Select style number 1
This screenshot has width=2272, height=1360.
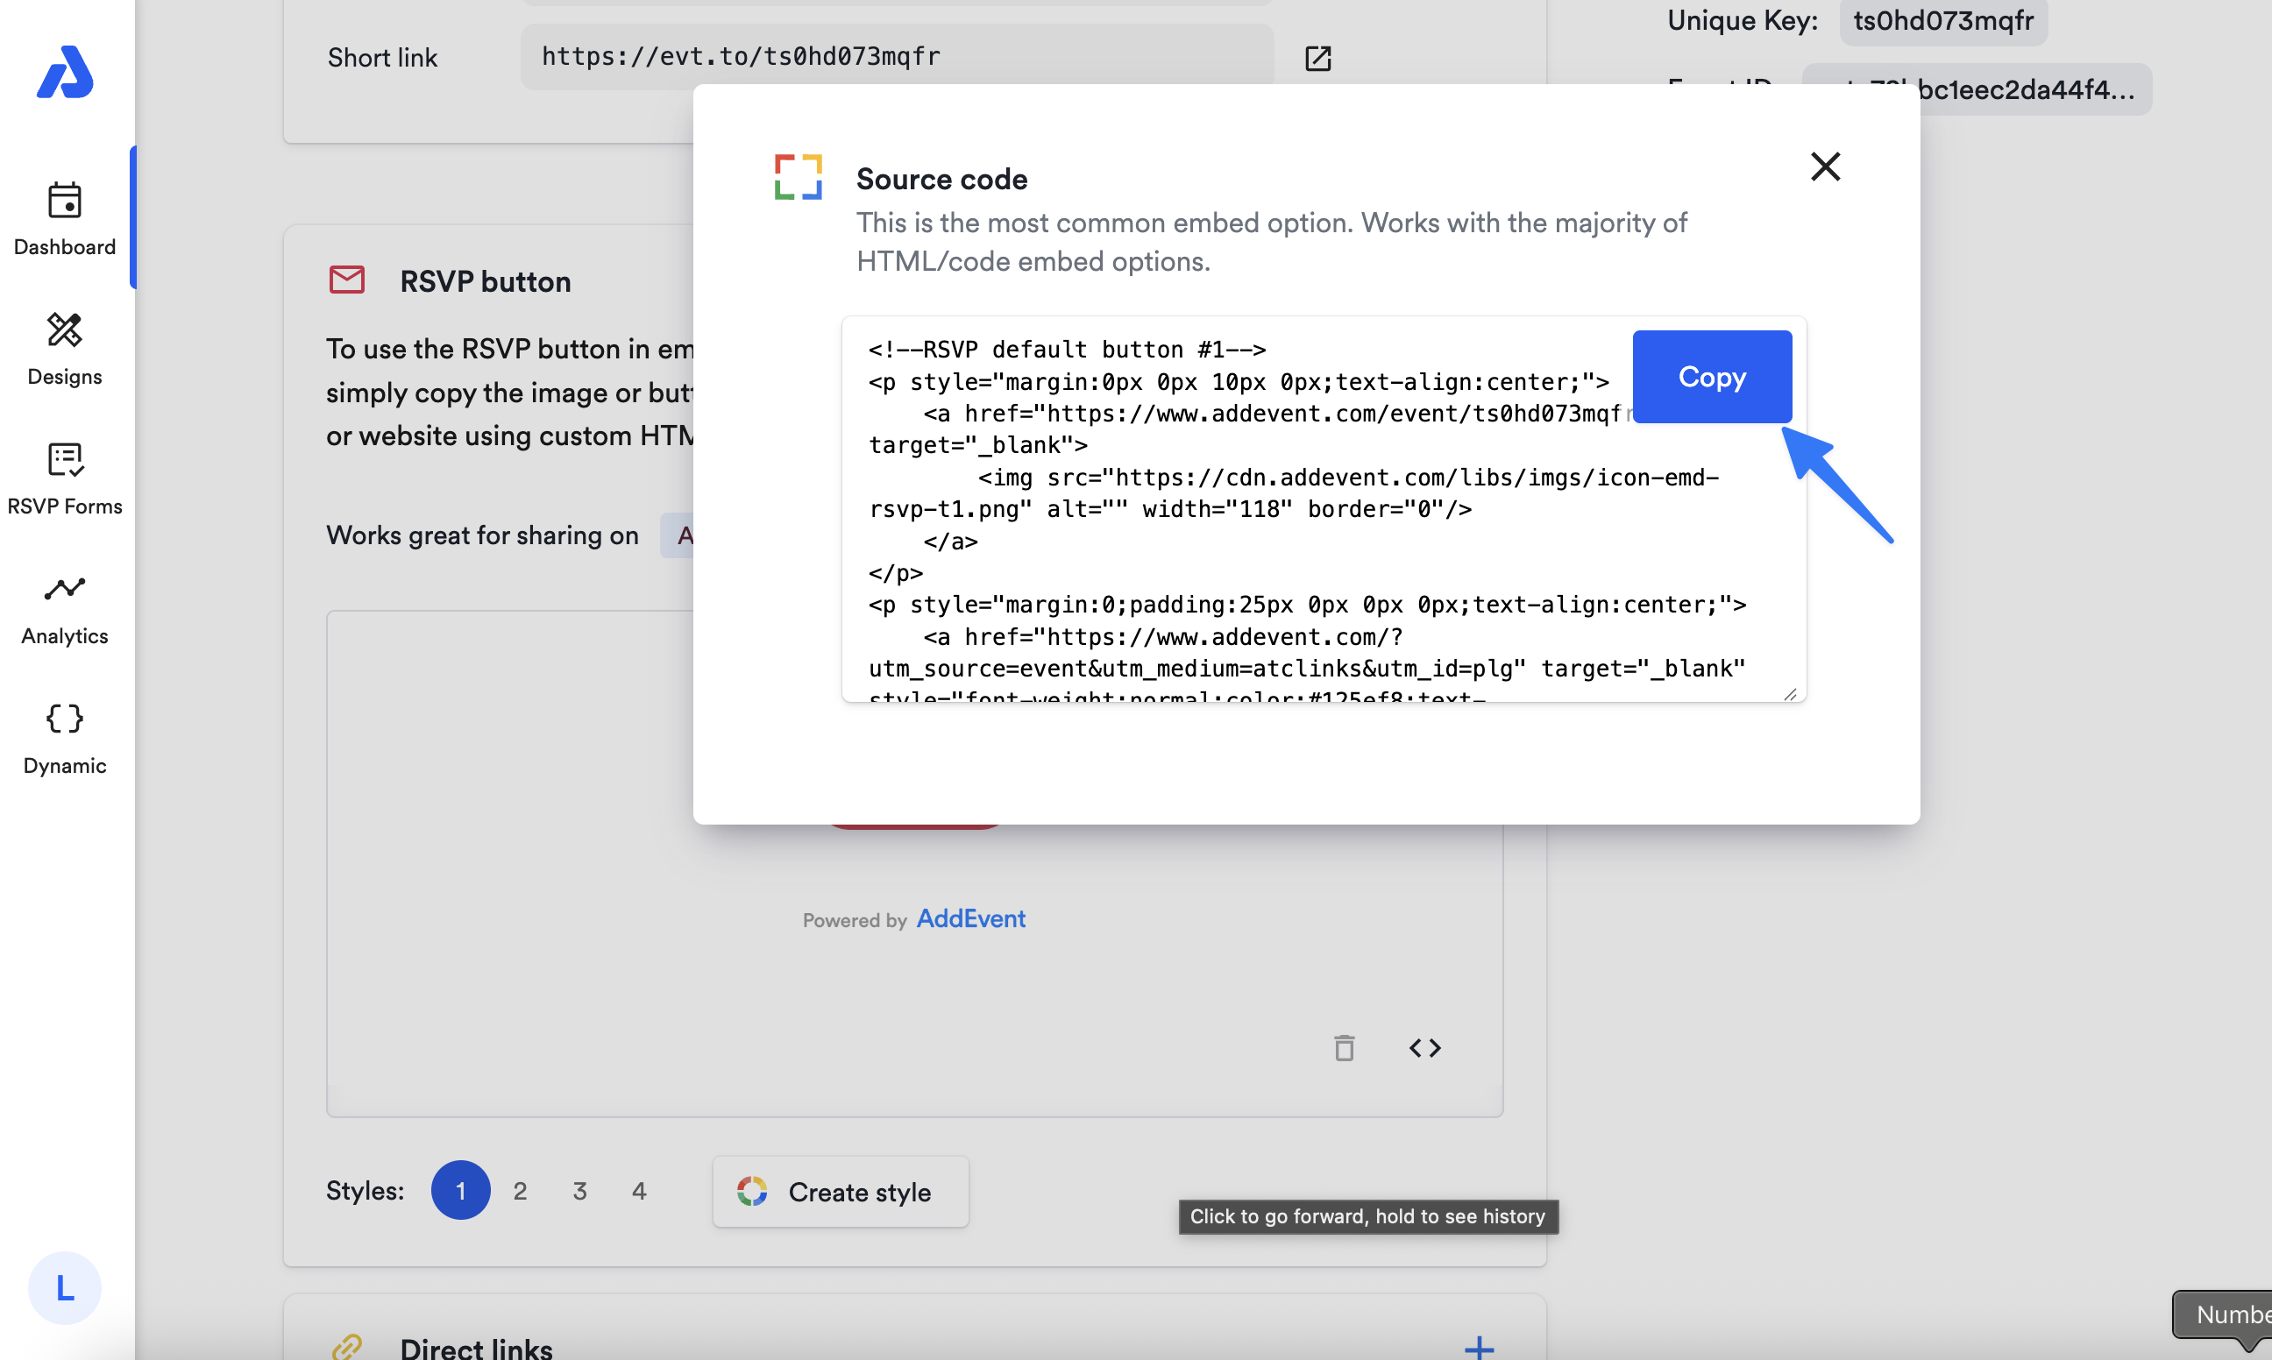point(460,1191)
